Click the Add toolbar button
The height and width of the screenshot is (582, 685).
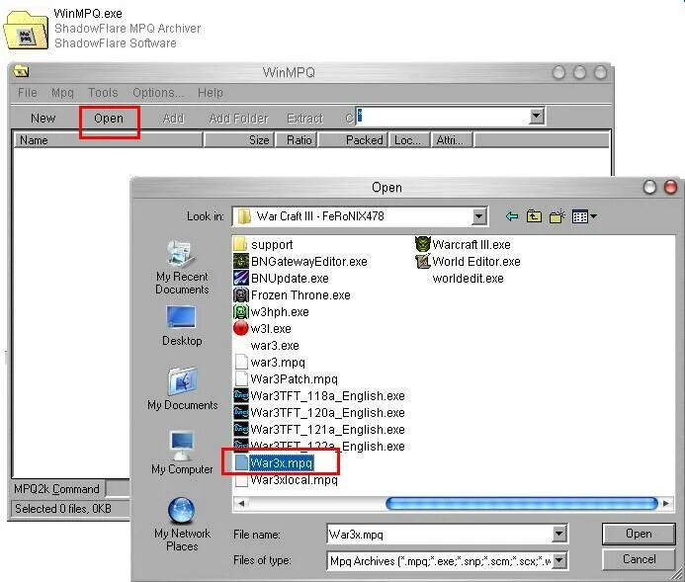(173, 119)
